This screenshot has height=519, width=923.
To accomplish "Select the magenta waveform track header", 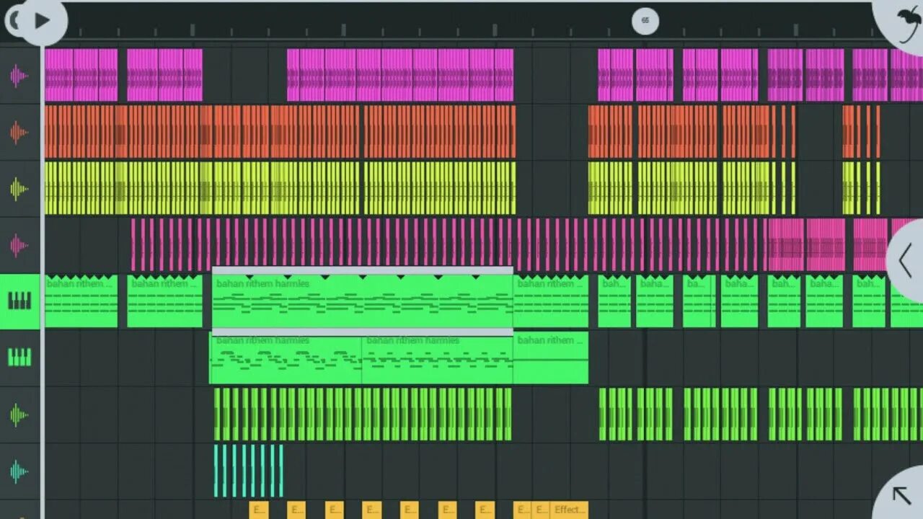I will coord(19,76).
